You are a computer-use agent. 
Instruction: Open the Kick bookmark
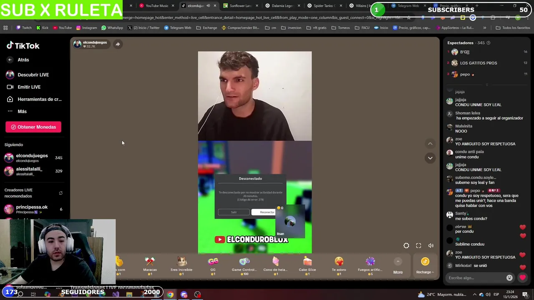pos(42,27)
